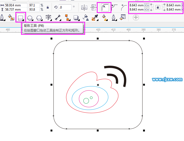The image size is (184, 141).
Task: Enable the Scalloped corner option
Action: (x=114, y=7)
